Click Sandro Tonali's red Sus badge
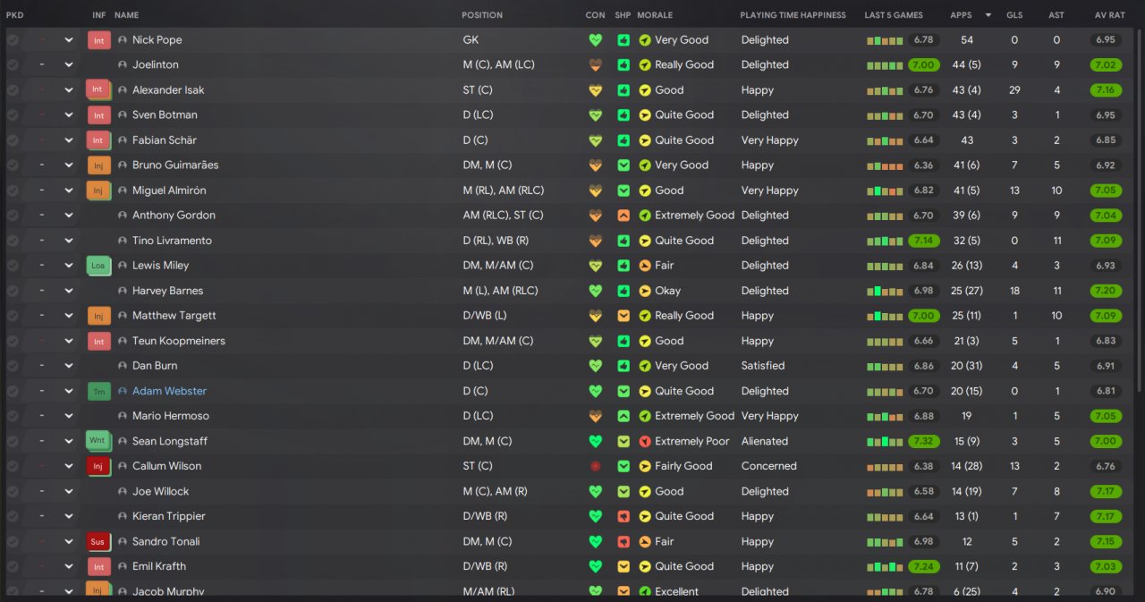The width and height of the screenshot is (1145, 602). pyautogui.click(x=98, y=542)
